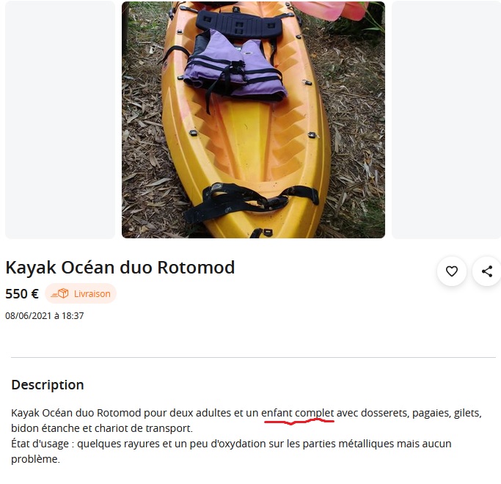Click the text bidon étanche et chariot
The width and height of the screenshot is (501, 484).
77,428
